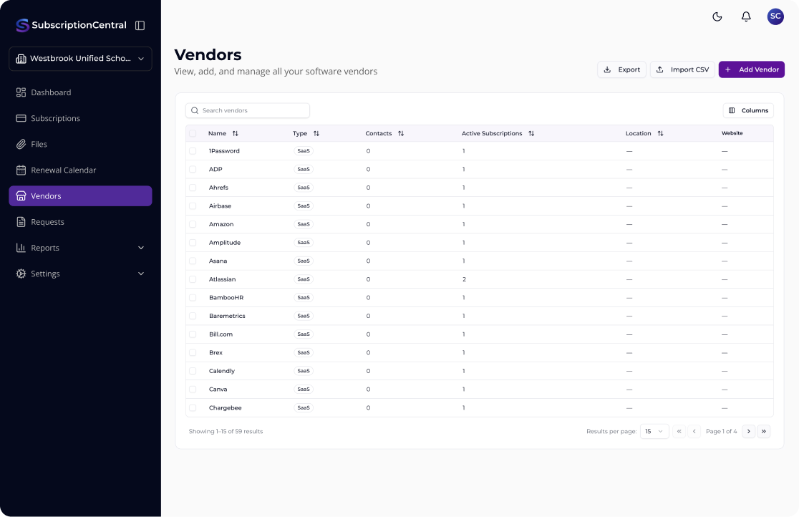Open SC user avatar menu
The height and width of the screenshot is (517, 799).
click(775, 16)
